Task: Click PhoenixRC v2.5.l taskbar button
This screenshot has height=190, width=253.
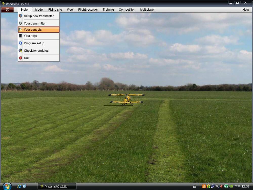Action: click(x=57, y=187)
